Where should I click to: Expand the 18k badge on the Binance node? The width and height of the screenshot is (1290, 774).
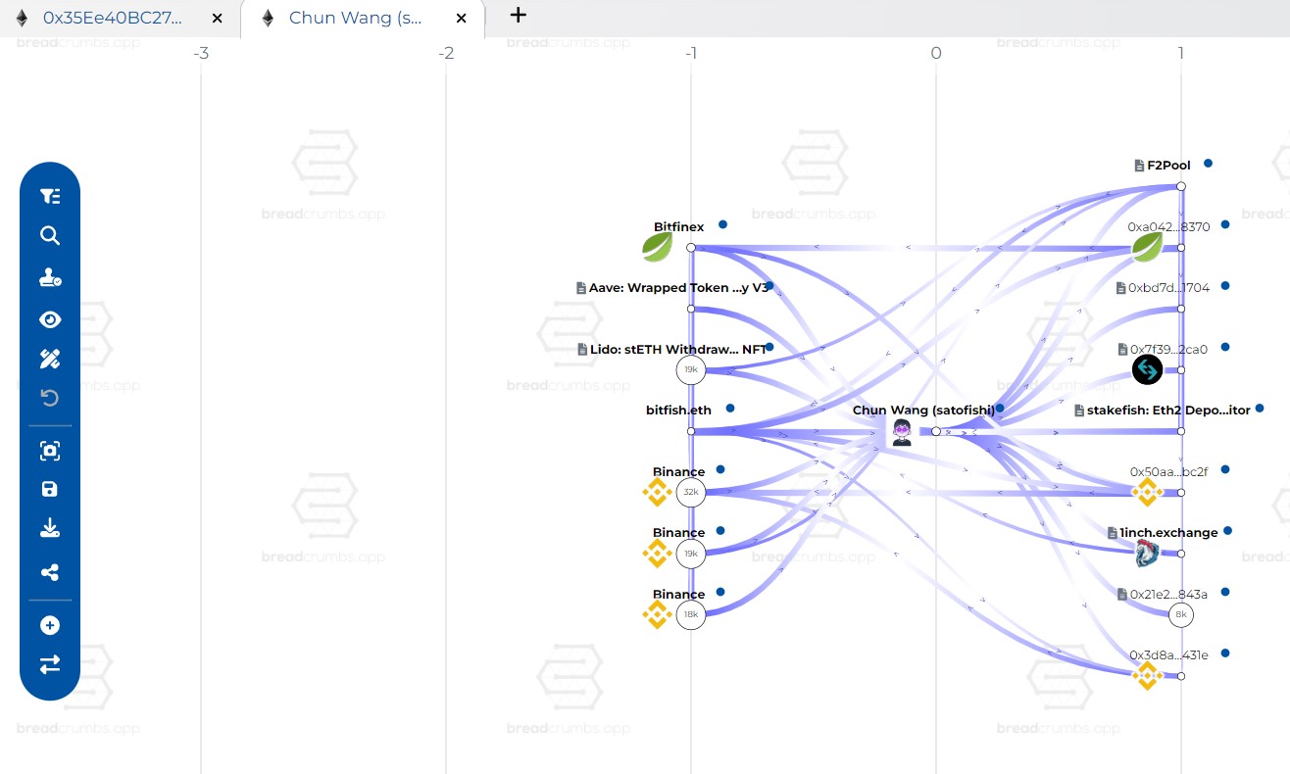691,614
